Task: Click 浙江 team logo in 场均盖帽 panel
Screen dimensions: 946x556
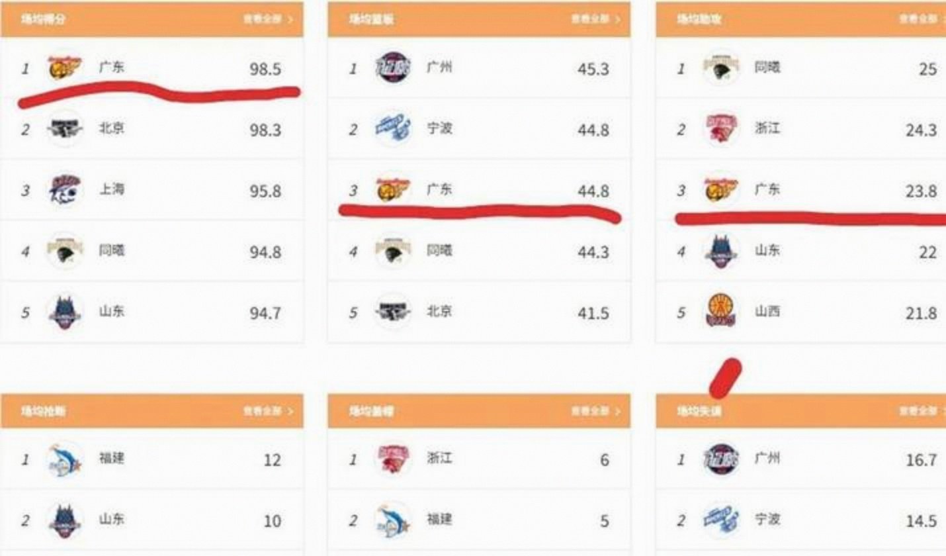Action: (x=393, y=459)
